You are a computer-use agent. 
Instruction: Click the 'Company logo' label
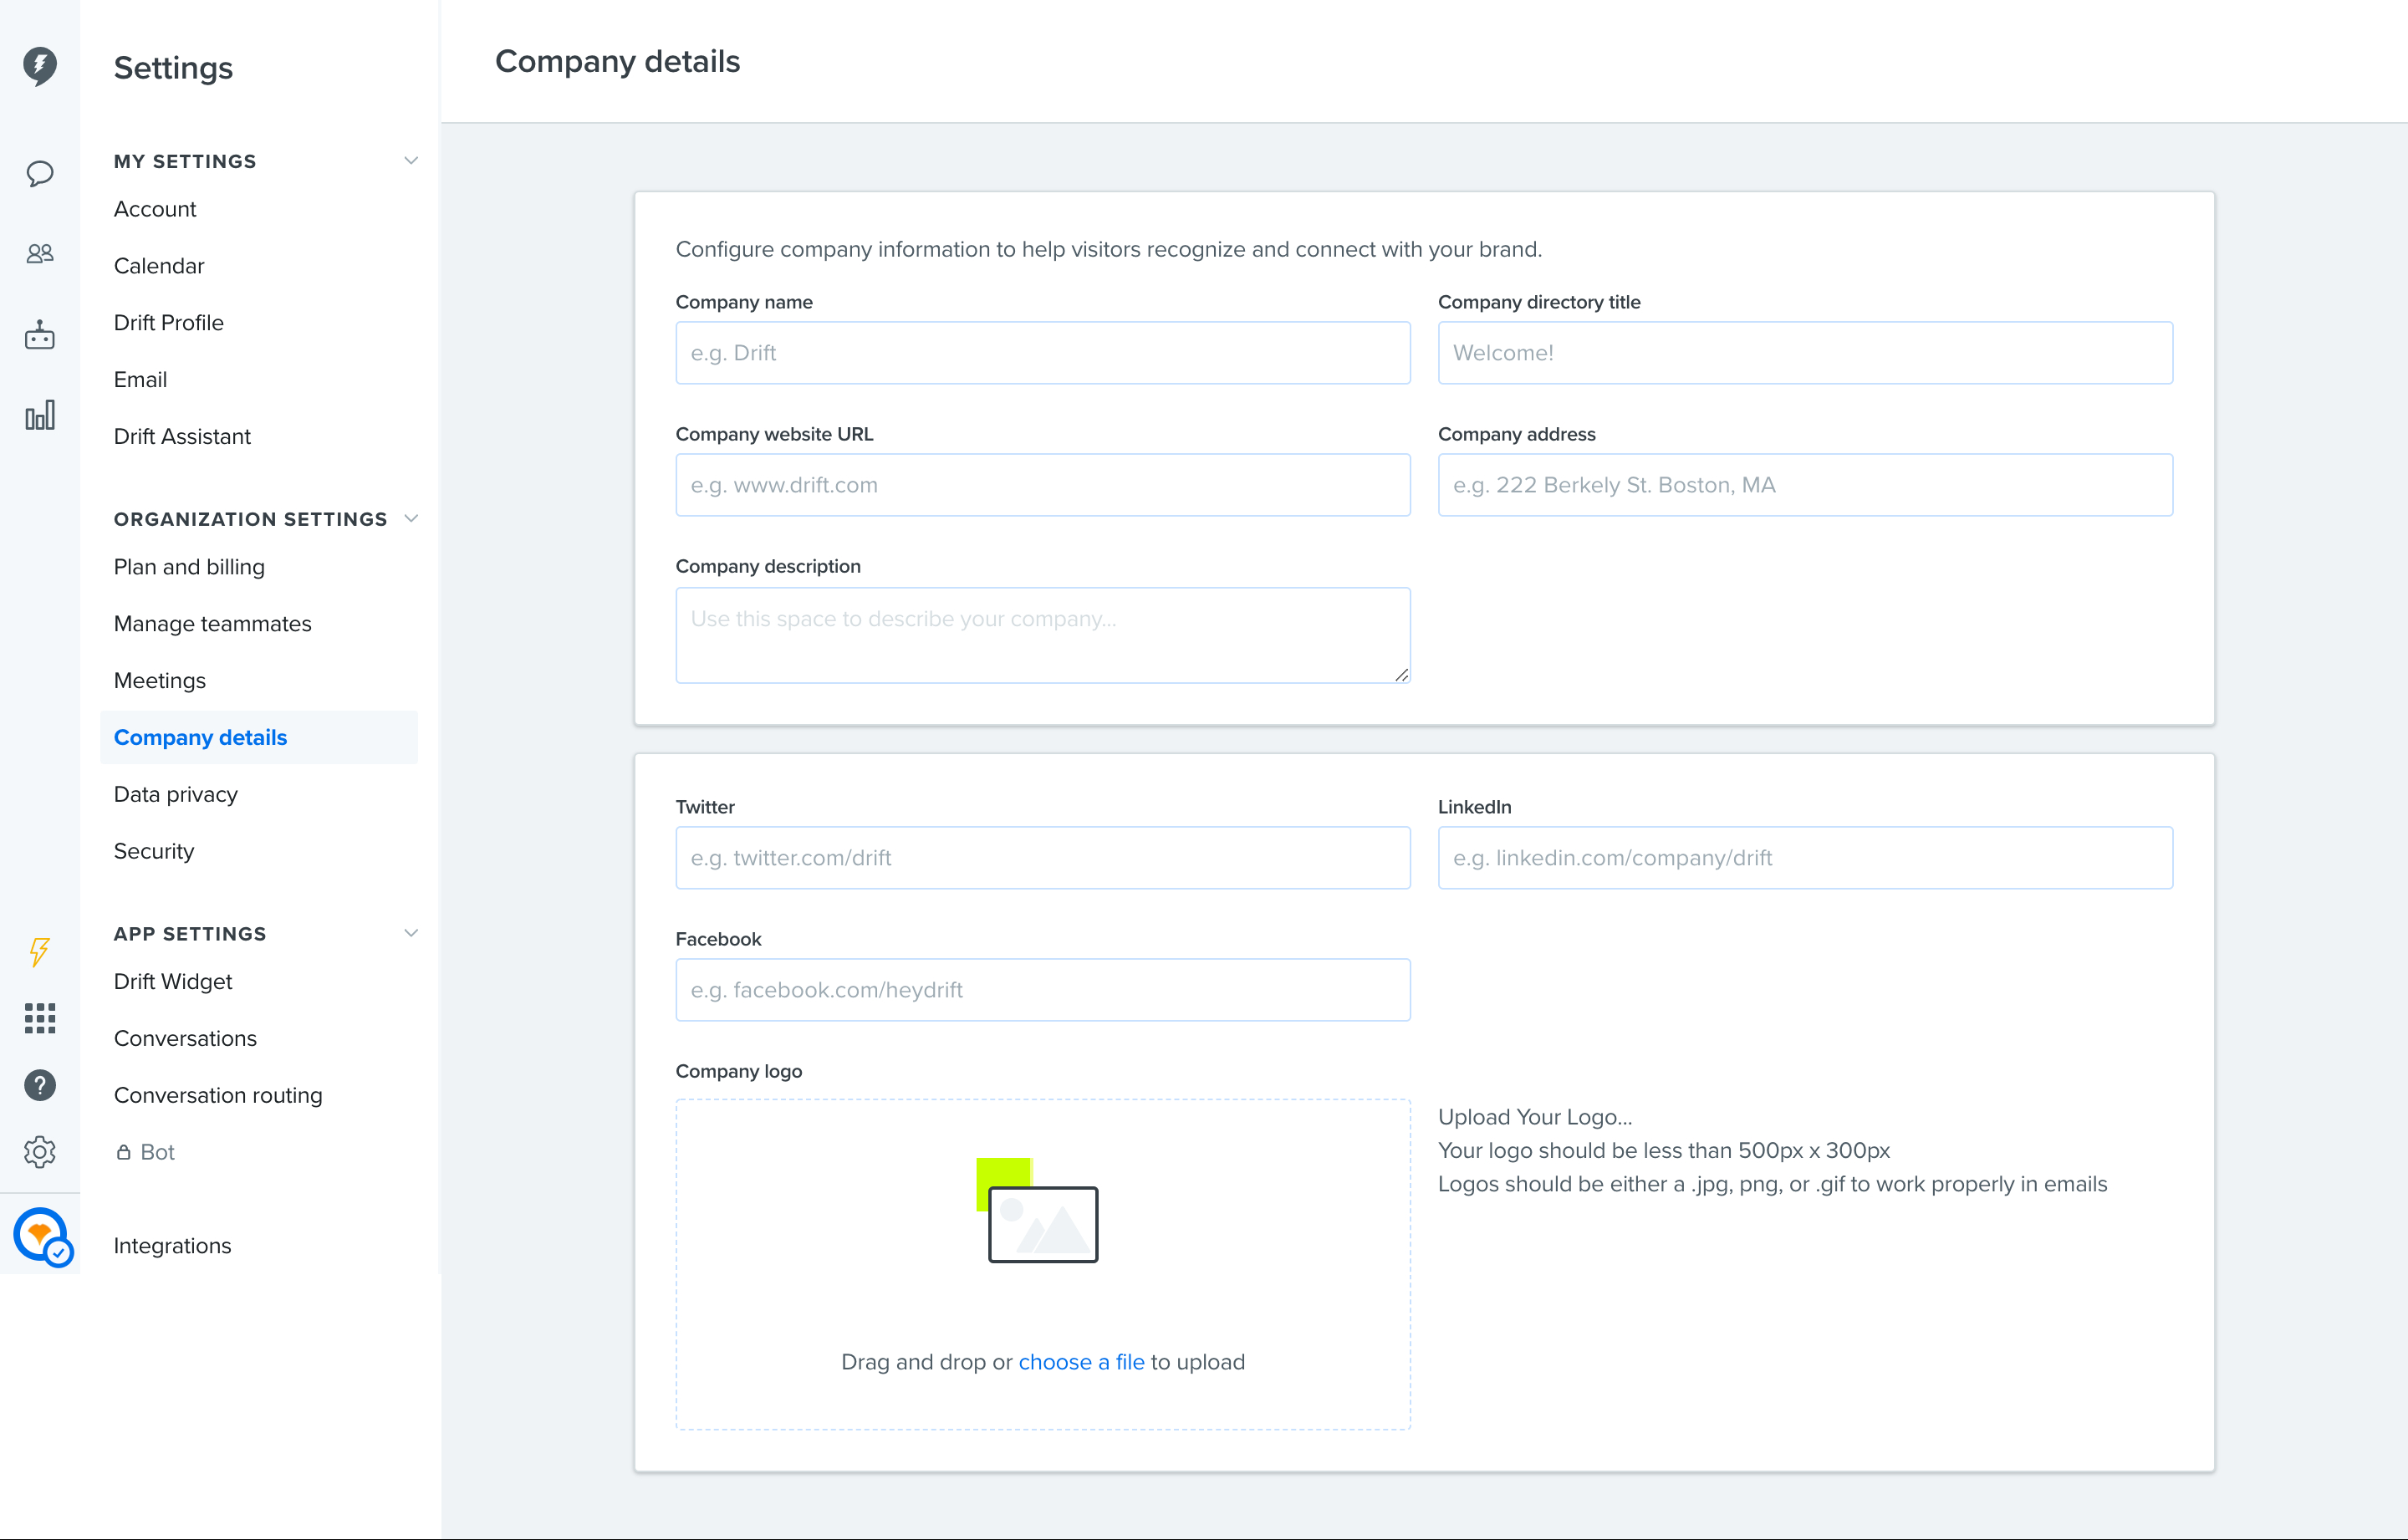pos(739,1071)
